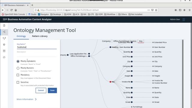
Task: Save the new Subtotal key
Action: point(52,90)
